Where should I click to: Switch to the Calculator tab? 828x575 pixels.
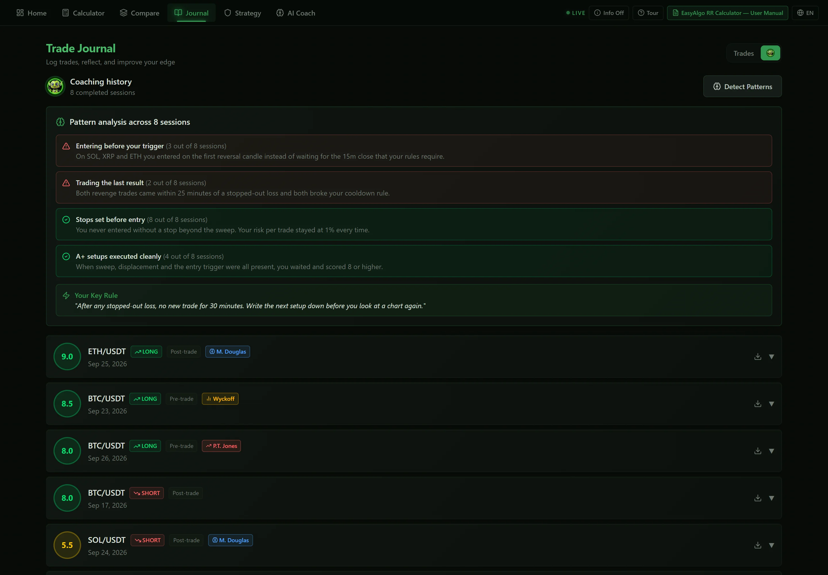[83, 13]
